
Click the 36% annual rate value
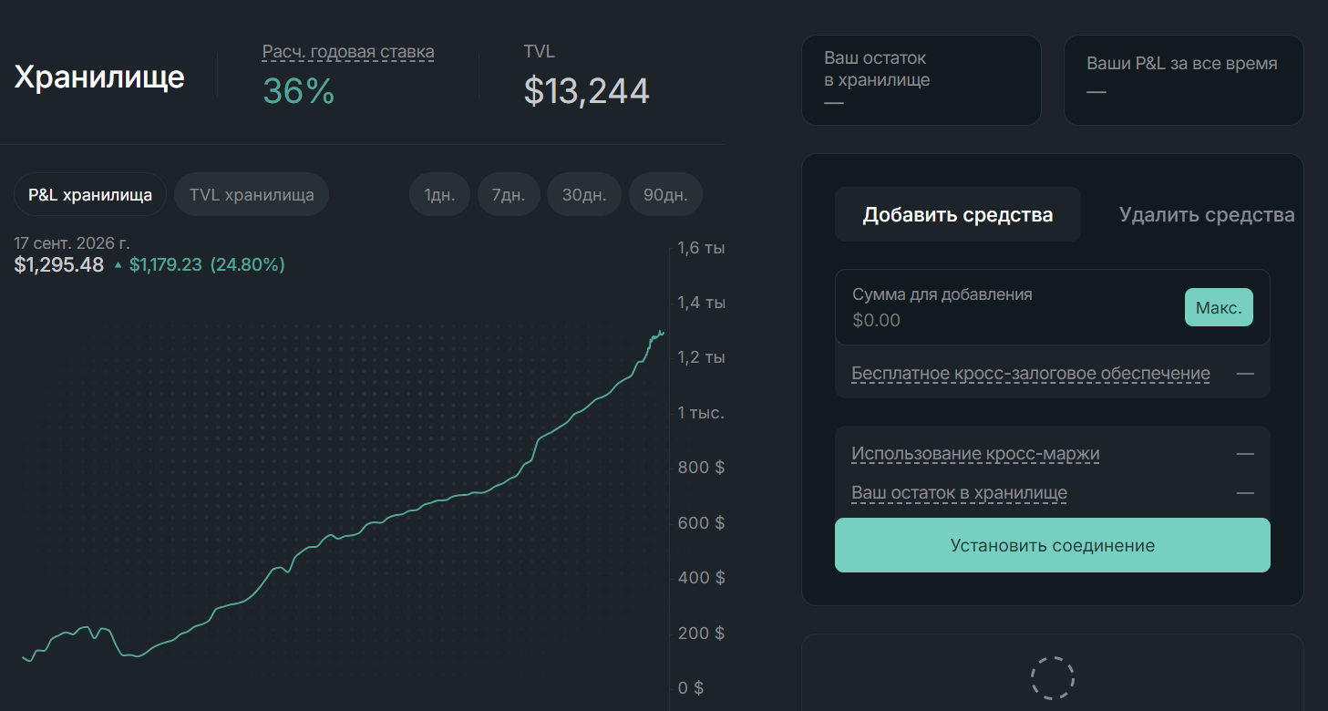299,91
